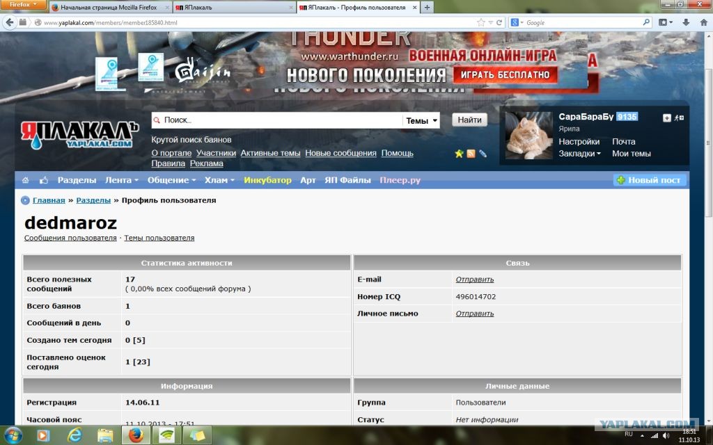The height and width of the screenshot is (445, 713).
Task: Open ЯП Файлы section
Action: 347,180
